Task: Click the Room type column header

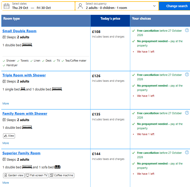Action: click(46, 21)
